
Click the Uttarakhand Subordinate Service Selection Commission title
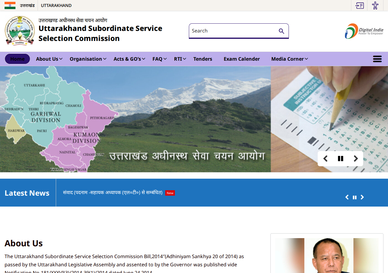pos(100,33)
